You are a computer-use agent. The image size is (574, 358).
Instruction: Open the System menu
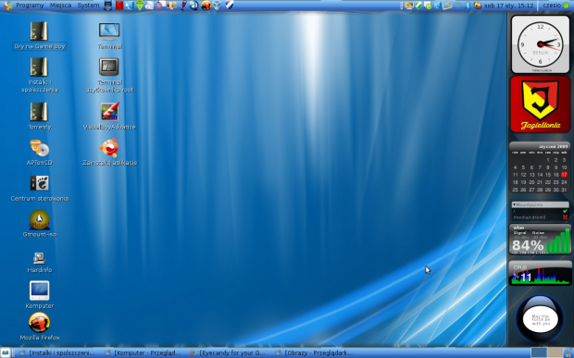tap(88, 6)
